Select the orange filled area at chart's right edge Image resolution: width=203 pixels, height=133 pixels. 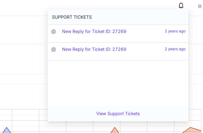192,130
